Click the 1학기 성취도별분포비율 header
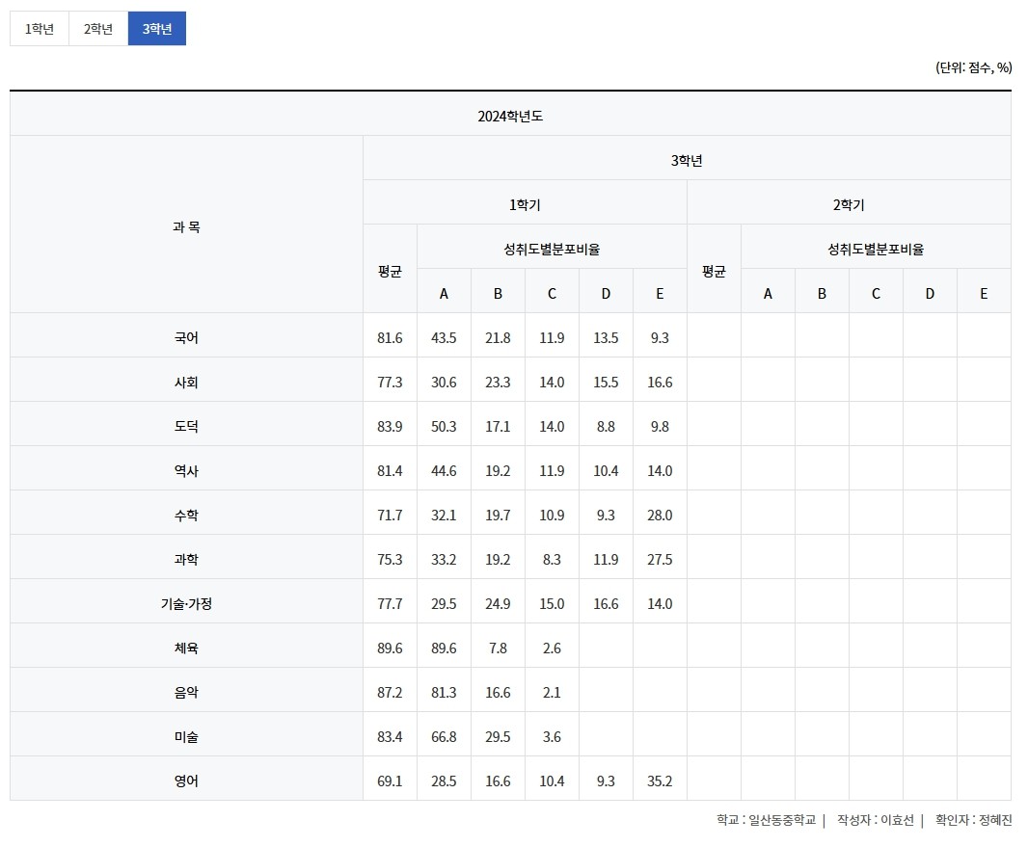This screenshot has height=847, width=1028. click(552, 249)
